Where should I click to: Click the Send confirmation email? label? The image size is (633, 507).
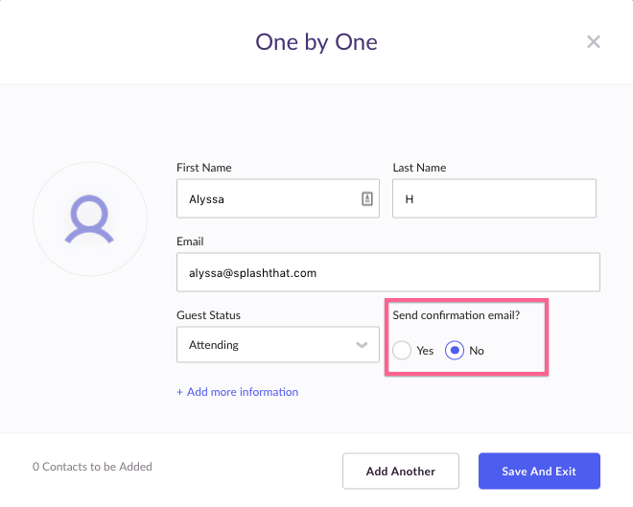click(x=457, y=315)
